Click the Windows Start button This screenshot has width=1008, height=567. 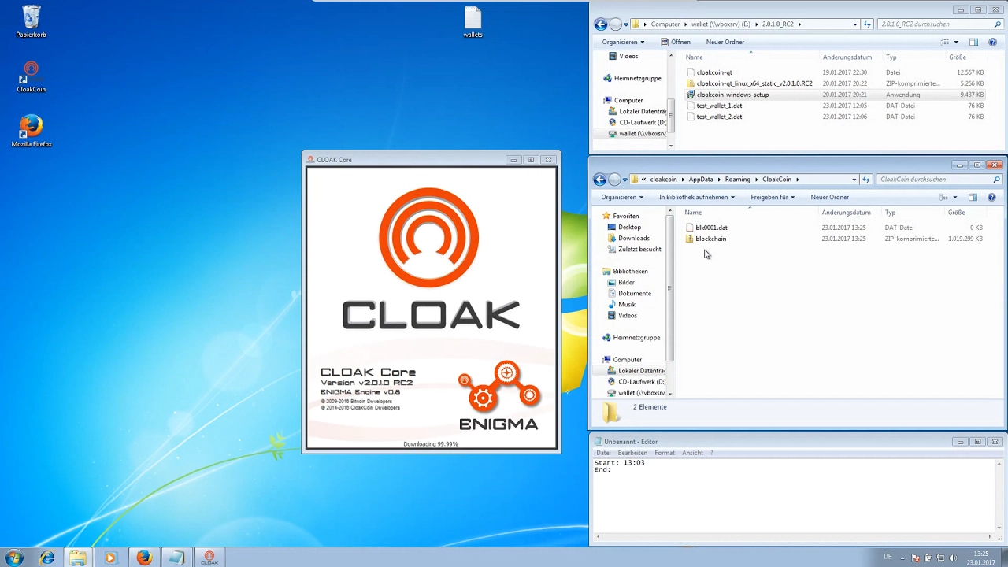[x=13, y=558]
